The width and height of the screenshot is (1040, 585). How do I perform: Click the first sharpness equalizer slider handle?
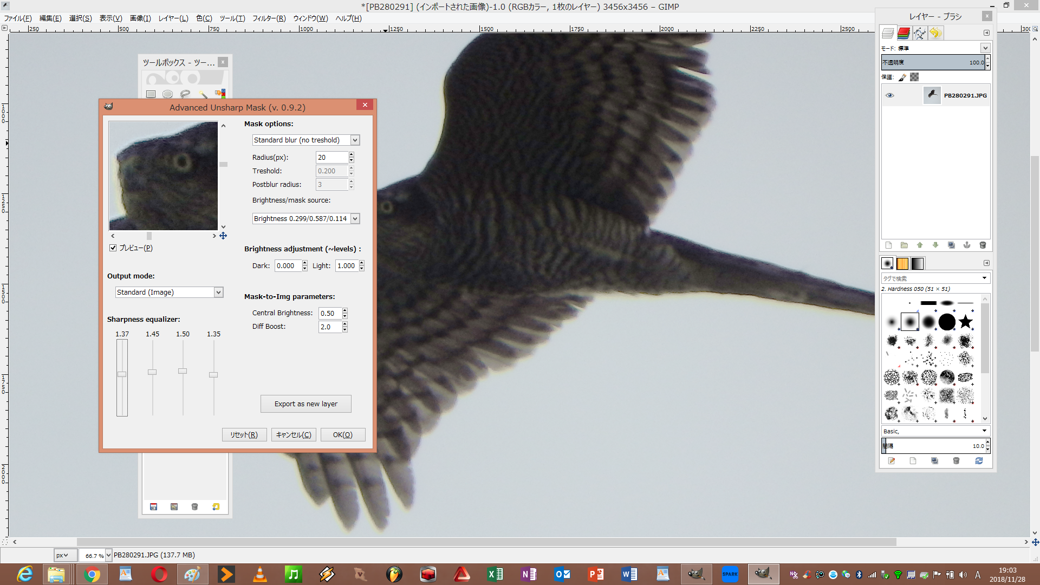click(122, 374)
